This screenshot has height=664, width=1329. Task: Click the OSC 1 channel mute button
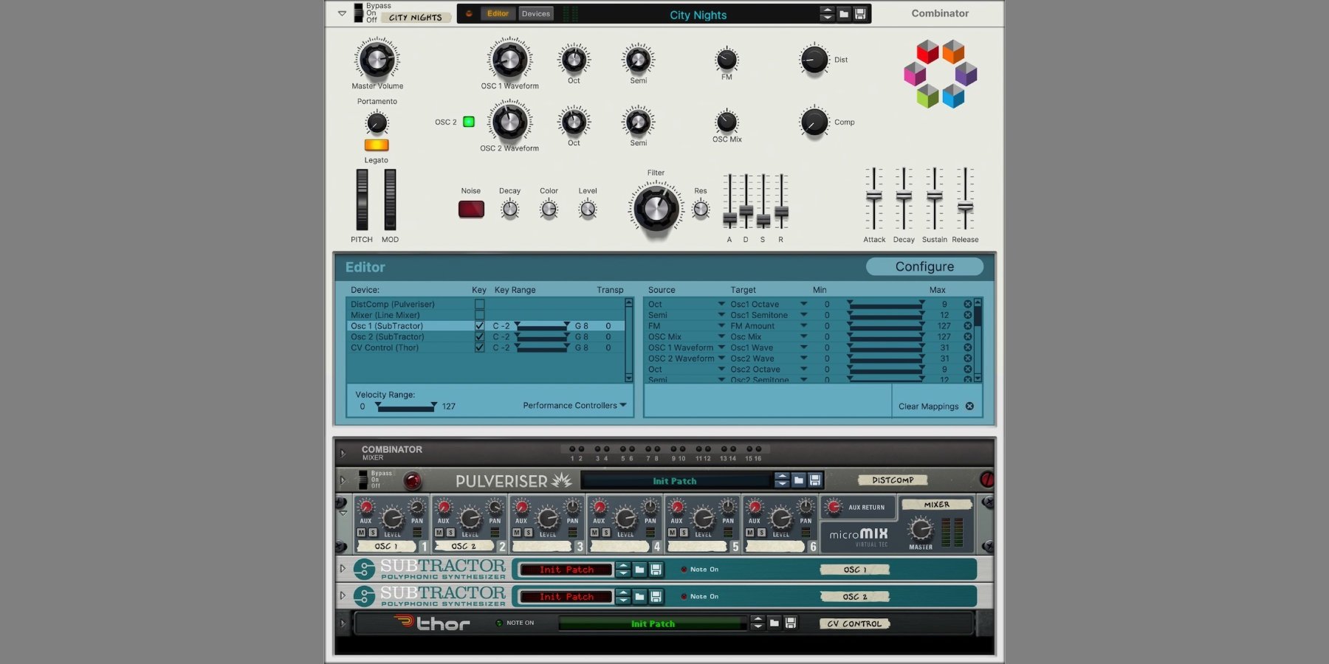pos(362,533)
